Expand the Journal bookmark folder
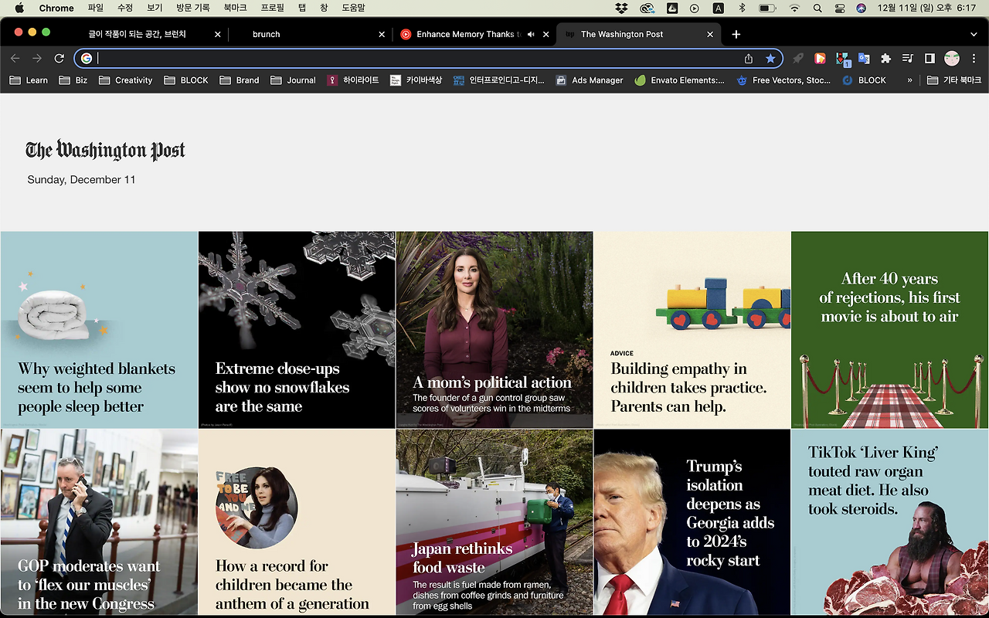The image size is (989, 618). 293,80
